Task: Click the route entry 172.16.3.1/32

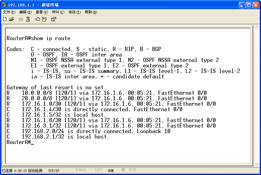Action: point(111,125)
